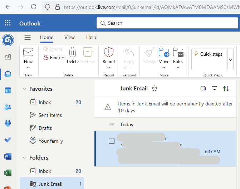Open the tracking protection shield icon
This screenshot has width=240, height=189.
pos(48,7)
